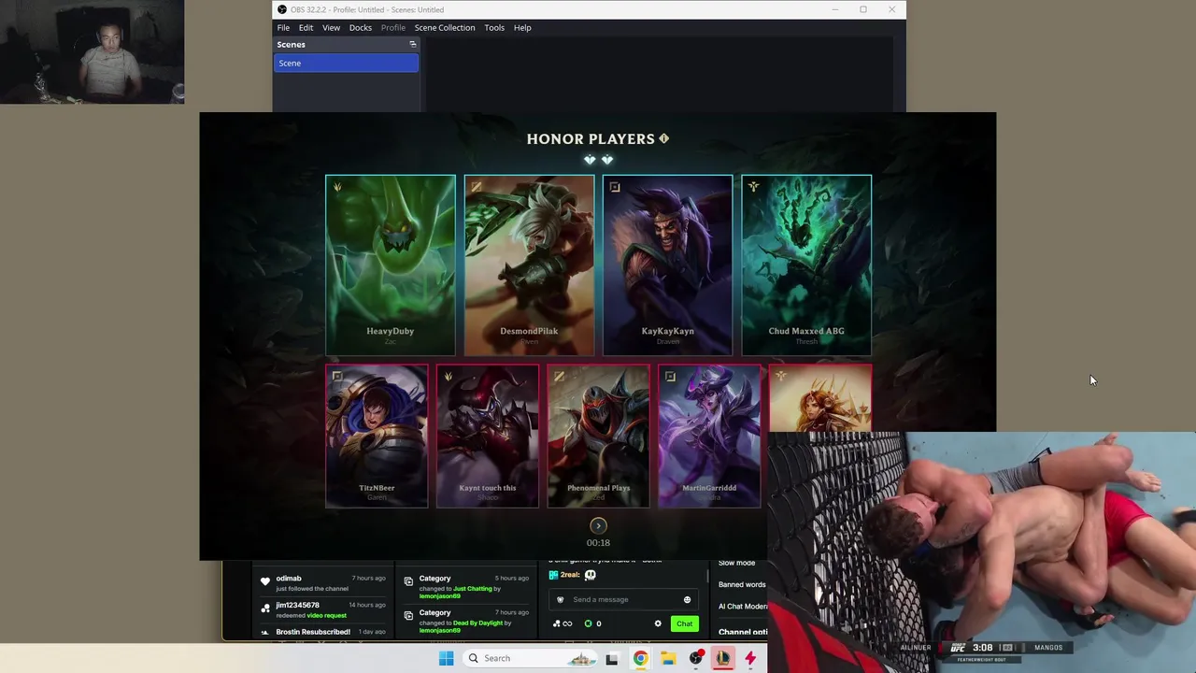Select the Scene item in Scenes list
The image size is (1196, 673).
point(346,63)
